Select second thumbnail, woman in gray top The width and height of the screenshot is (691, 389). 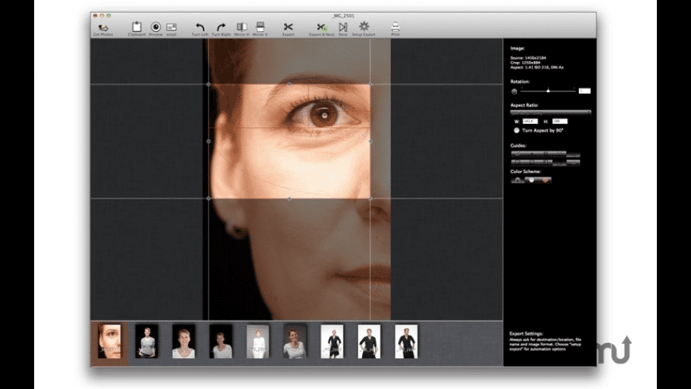[x=146, y=341]
